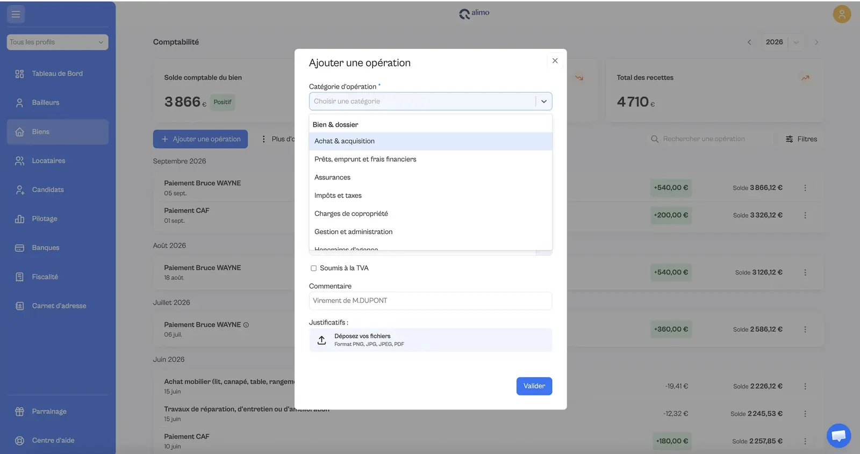Open Pilotage section

click(x=58, y=219)
